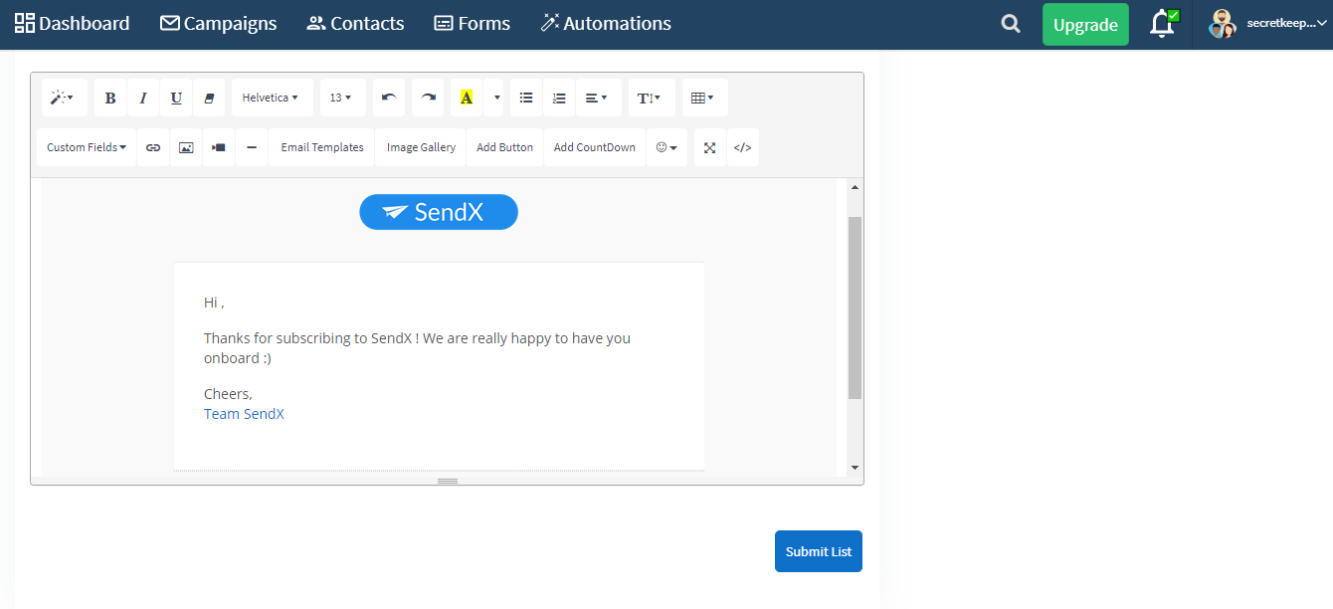The height and width of the screenshot is (609, 1333).
Task: Toggle bold formatting
Action: [x=110, y=98]
